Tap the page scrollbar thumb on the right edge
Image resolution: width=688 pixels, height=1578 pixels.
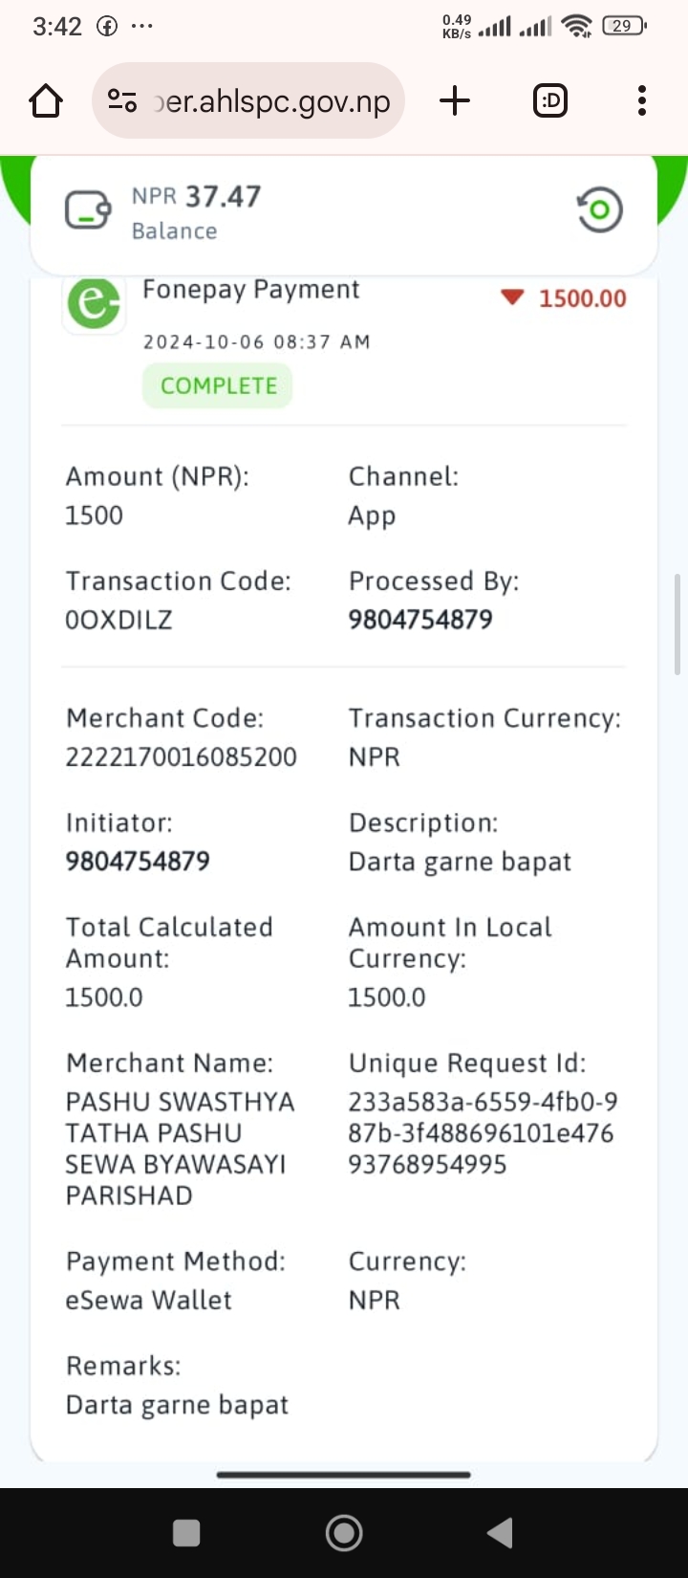[x=677, y=625]
